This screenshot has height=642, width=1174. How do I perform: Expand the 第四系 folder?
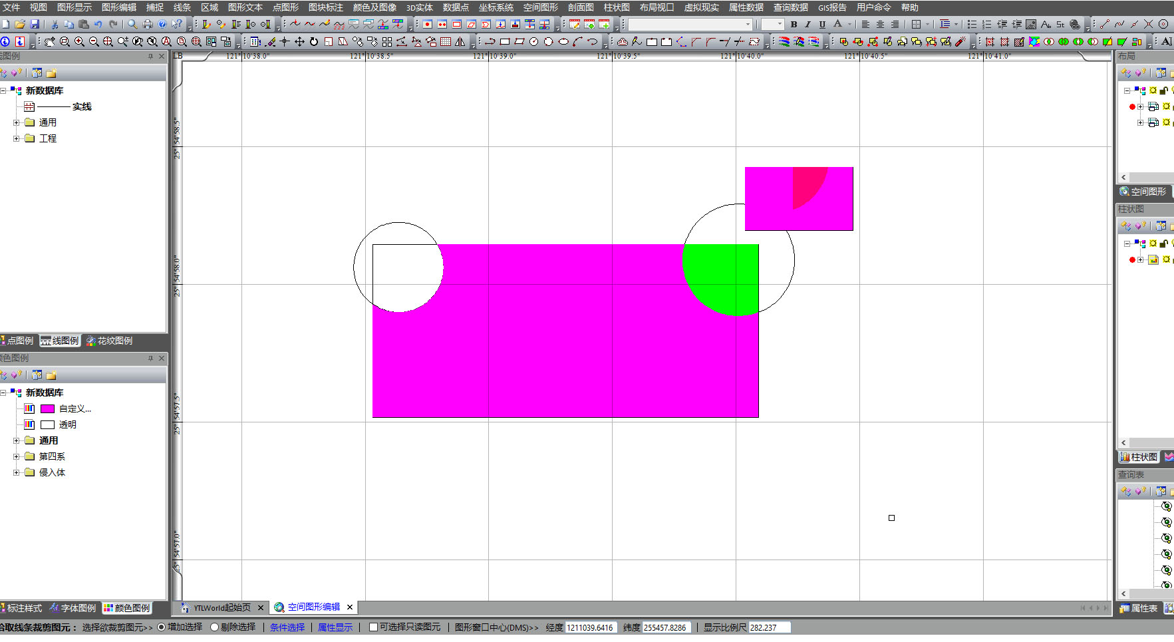[x=17, y=456]
